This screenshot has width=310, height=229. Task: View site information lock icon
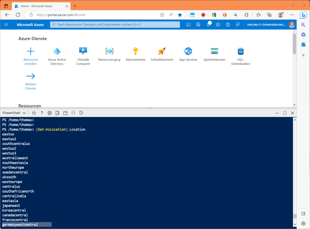31,15
